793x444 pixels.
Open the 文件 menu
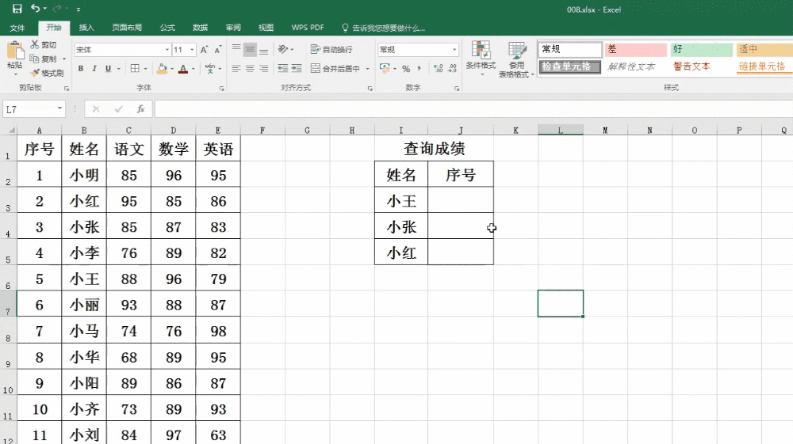coord(17,28)
